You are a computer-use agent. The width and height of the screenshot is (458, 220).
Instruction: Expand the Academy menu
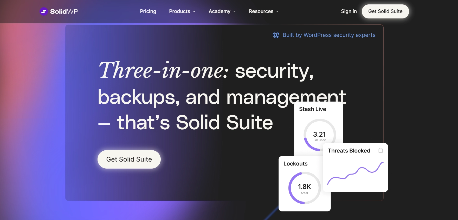[x=222, y=11]
